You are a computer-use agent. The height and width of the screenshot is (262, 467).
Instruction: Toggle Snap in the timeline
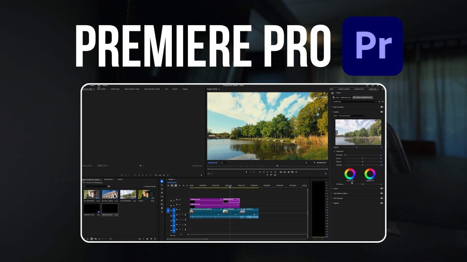(172, 185)
